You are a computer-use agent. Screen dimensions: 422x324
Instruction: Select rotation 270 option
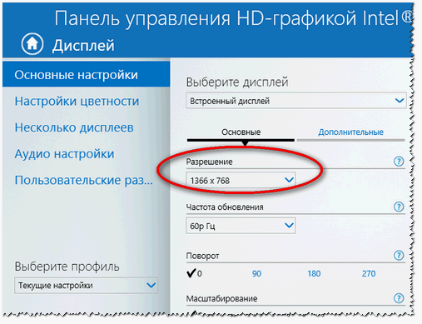[x=369, y=274]
